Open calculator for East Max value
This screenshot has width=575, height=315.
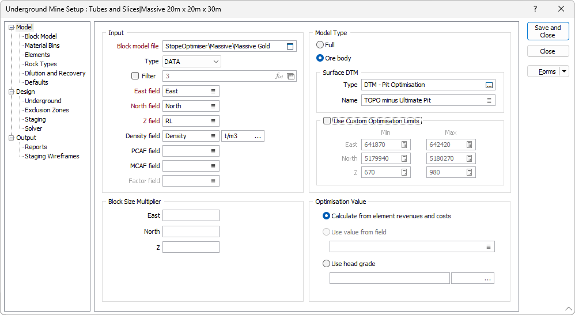click(469, 145)
